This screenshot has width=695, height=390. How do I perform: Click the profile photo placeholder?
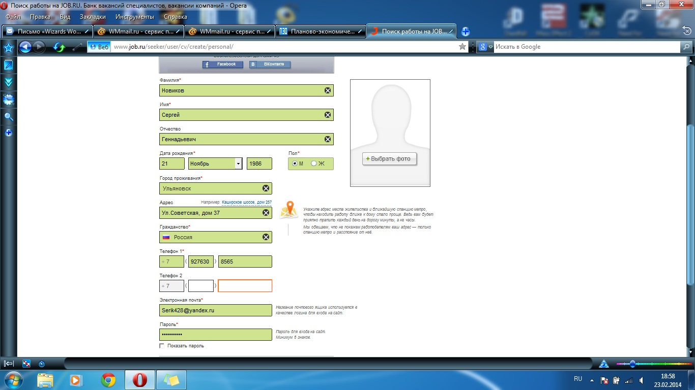pyautogui.click(x=390, y=133)
